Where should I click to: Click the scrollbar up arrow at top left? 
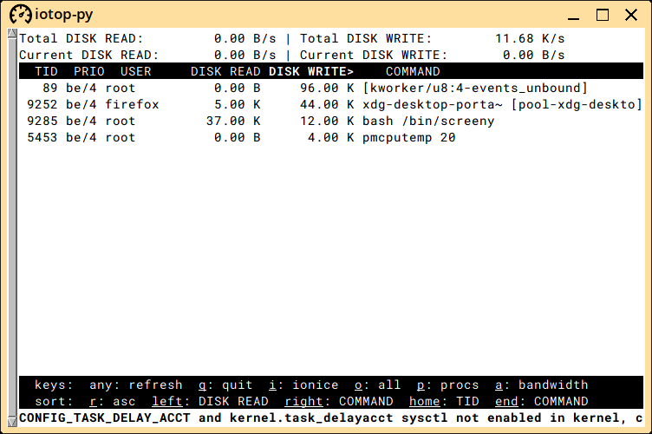point(12,34)
